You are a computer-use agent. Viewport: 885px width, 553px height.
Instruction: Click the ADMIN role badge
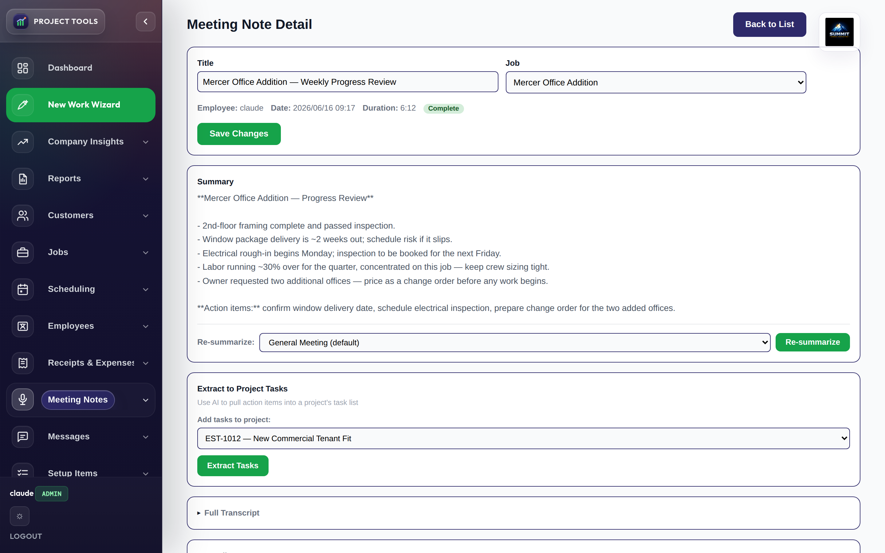[52, 494]
